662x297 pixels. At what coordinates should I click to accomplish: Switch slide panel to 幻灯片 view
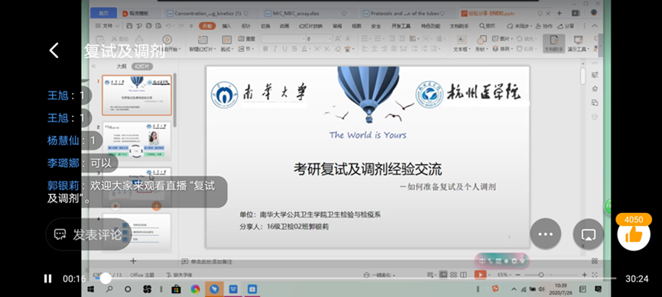point(142,66)
